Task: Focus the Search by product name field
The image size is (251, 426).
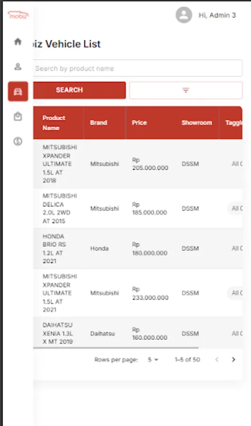Action: pos(138,68)
